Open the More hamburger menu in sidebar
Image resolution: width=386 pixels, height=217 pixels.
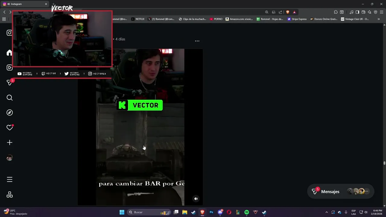tap(10, 180)
